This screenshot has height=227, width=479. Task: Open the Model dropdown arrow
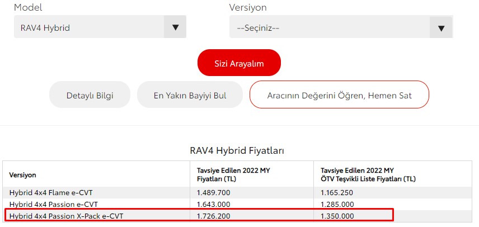coord(175,27)
